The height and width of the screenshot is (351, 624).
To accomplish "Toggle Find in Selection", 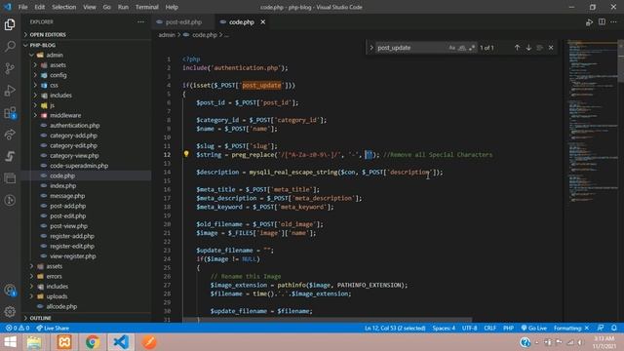I will (x=539, y=48).
